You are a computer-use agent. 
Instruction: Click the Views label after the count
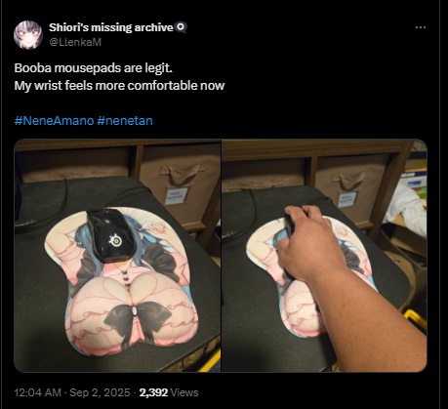(184, 392)
